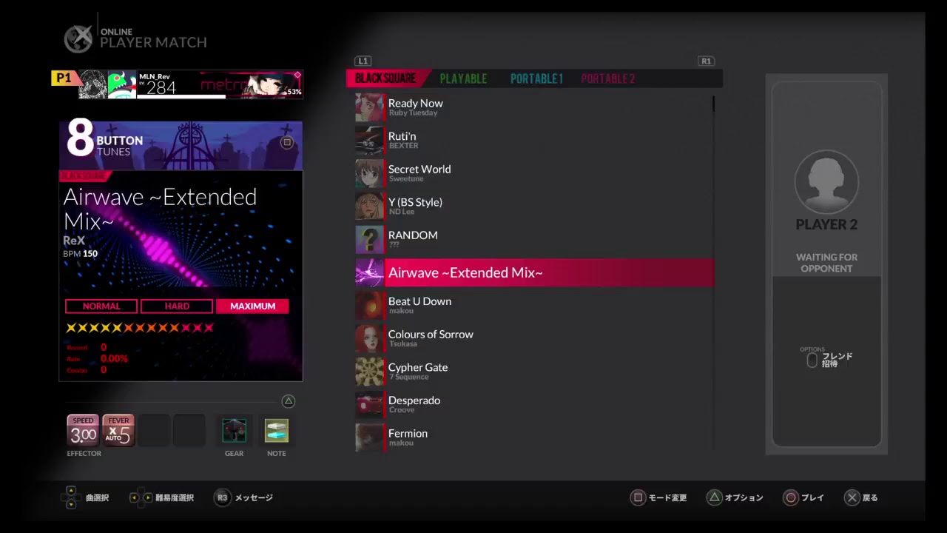
Task: Select the NOTE skin icon
Action: [x=277, y=430]
